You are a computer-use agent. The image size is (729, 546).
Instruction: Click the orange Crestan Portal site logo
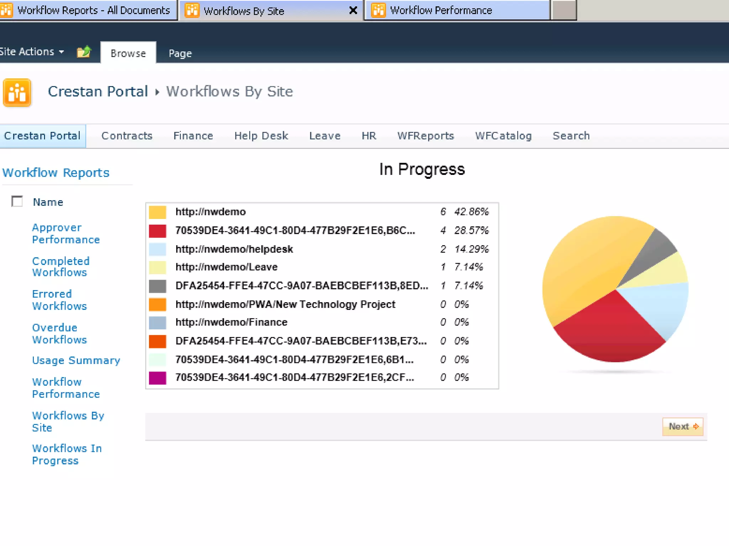coord(17,92)
